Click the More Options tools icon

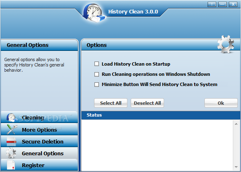coord(12,130)
